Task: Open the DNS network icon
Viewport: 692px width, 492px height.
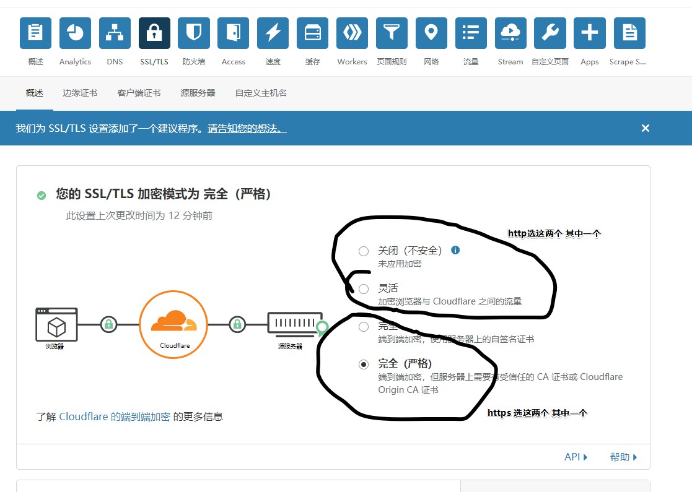Action: click(115, 33)
